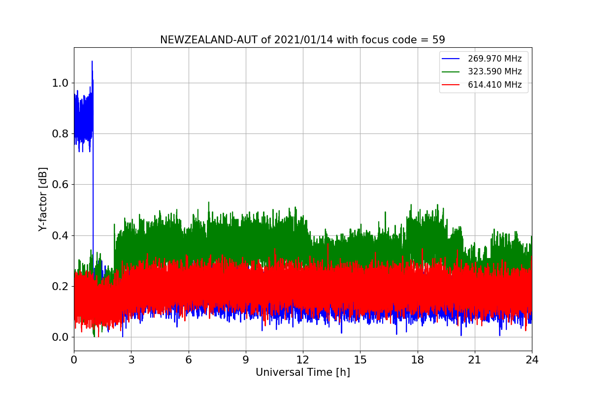Click the green legend line sample
Image resolution: width=591 pixels, height=394 pixels.
(x=451, y=72)
